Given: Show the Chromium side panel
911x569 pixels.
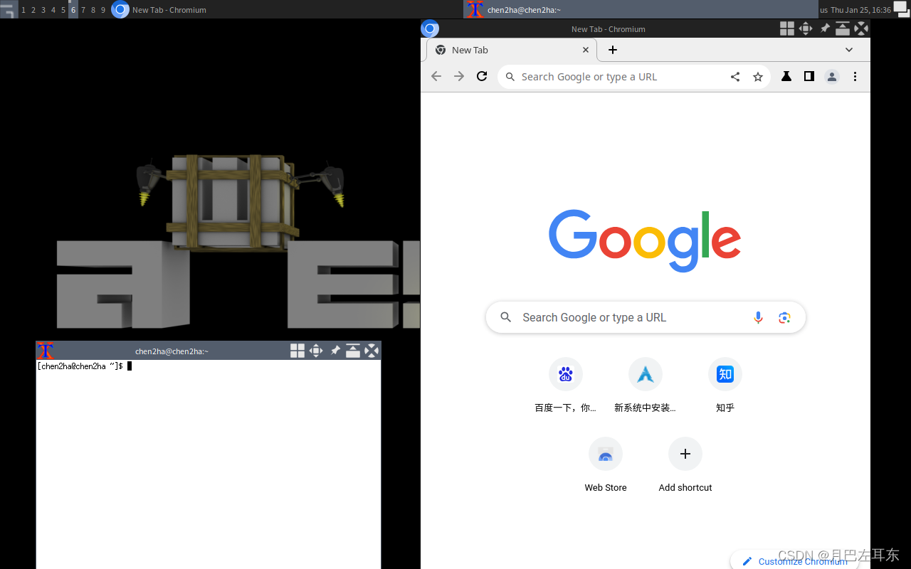Looking at the screenshot, I should click(809, 77).
